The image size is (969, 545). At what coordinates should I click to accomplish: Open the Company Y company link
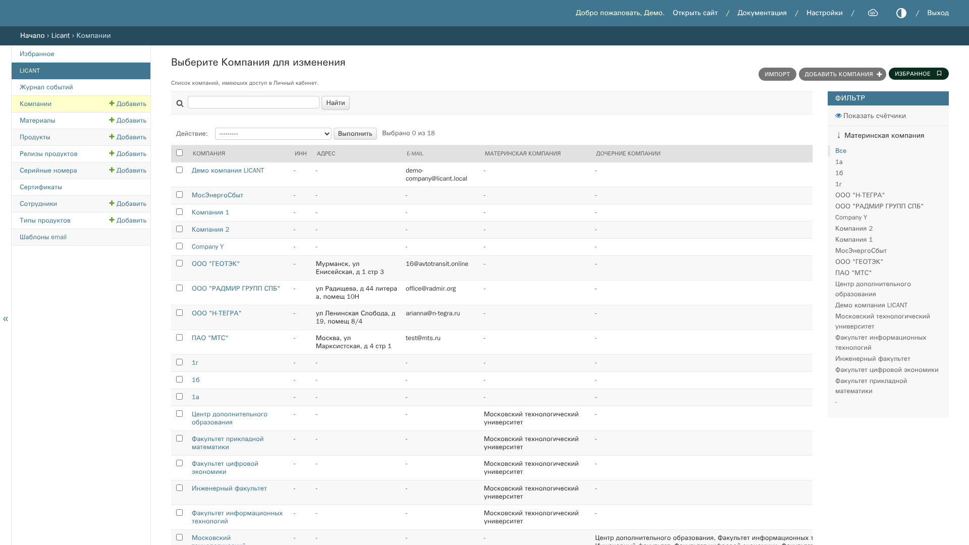207,247
